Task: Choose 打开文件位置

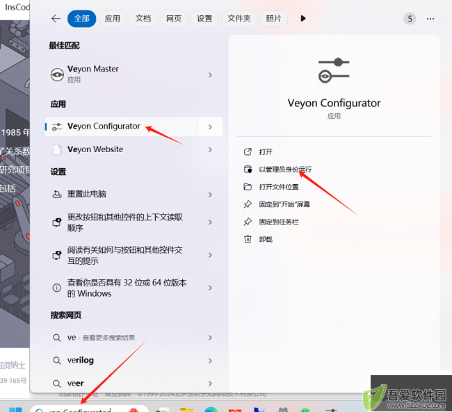Action: pos(271,187)
